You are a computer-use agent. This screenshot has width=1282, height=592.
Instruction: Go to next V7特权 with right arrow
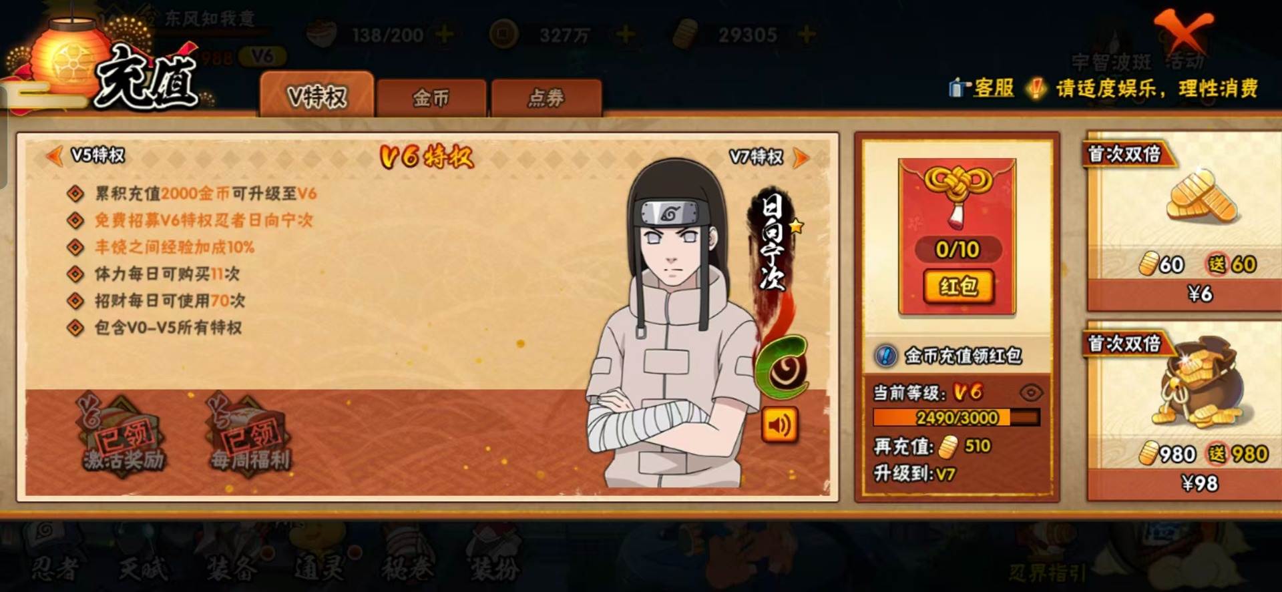coord(801,158)
